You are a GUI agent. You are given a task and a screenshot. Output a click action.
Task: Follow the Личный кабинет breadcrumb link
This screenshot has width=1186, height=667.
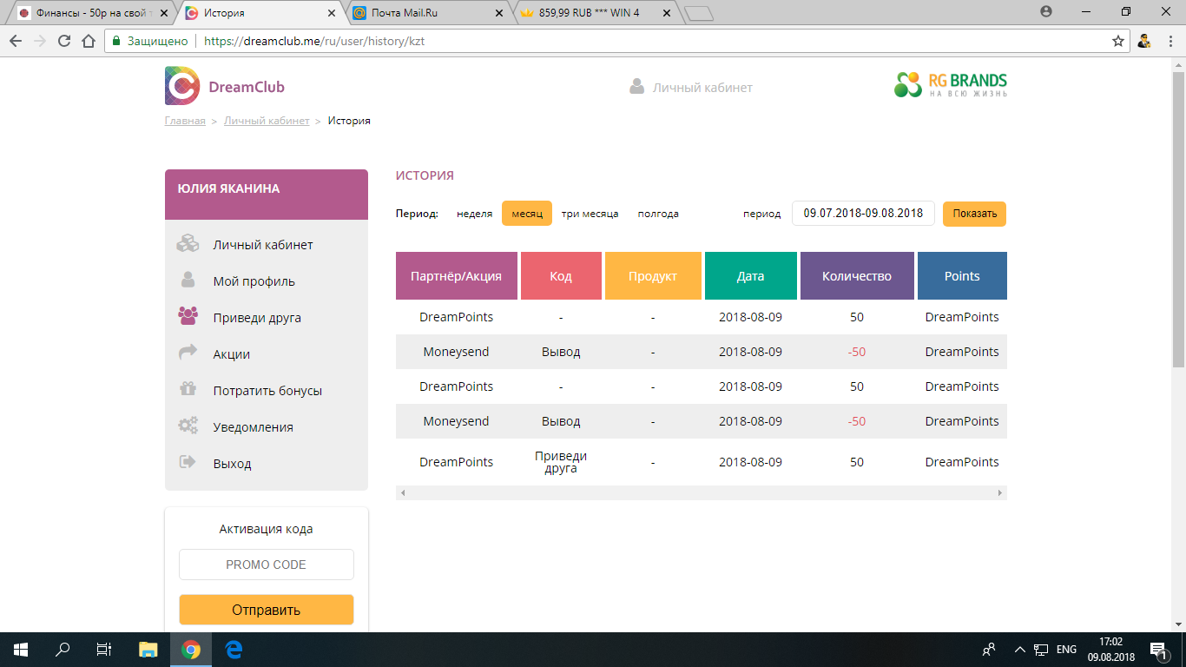click(x=267, y=121)
